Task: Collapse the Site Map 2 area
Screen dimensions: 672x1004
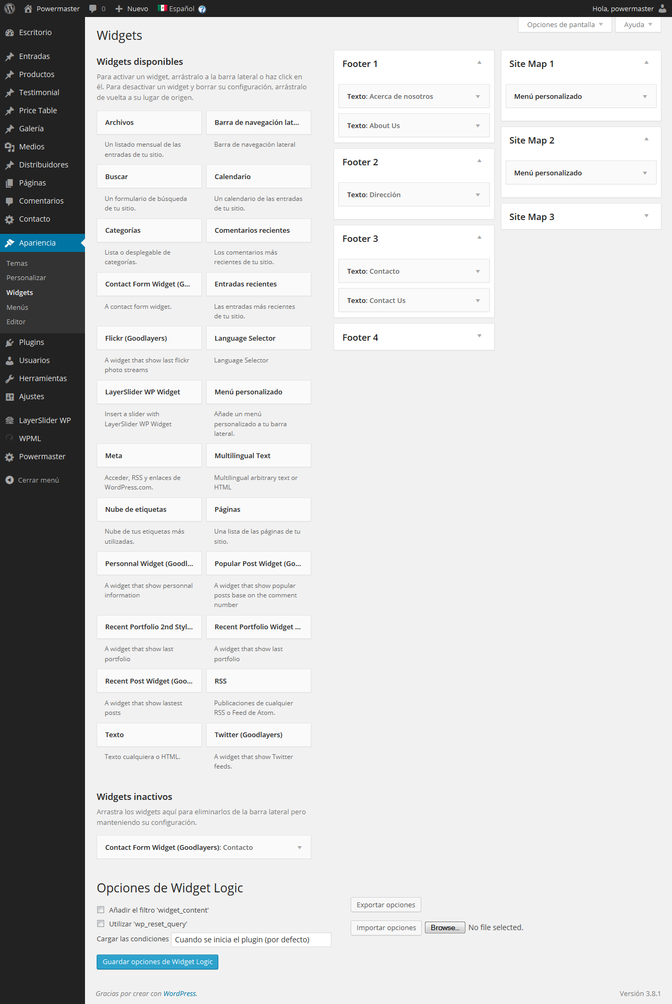Action: click(646, 139)
